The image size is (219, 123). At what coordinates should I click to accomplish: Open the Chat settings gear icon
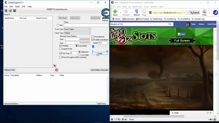(x=211, y=113)
